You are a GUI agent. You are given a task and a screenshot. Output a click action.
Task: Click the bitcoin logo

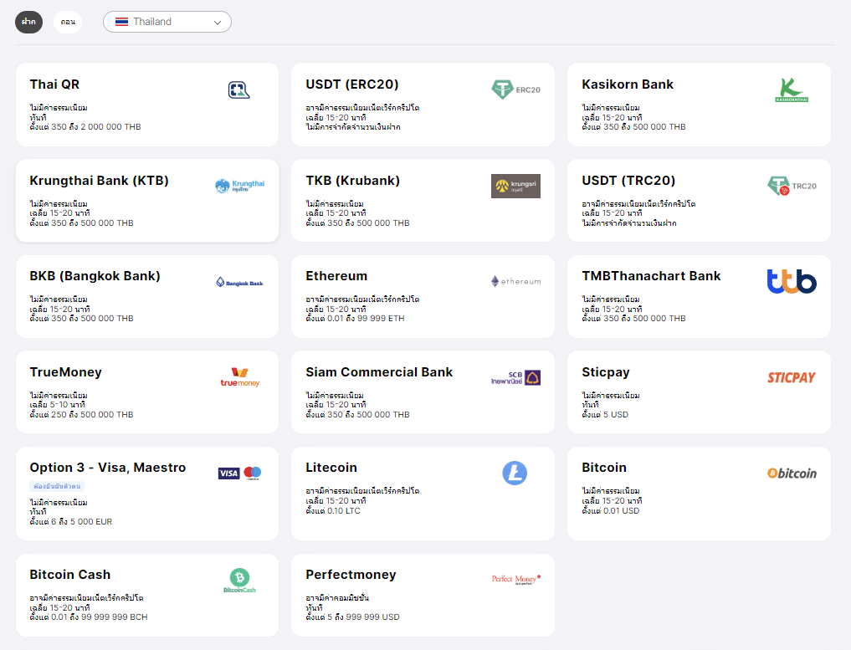[x=792, y=473]
